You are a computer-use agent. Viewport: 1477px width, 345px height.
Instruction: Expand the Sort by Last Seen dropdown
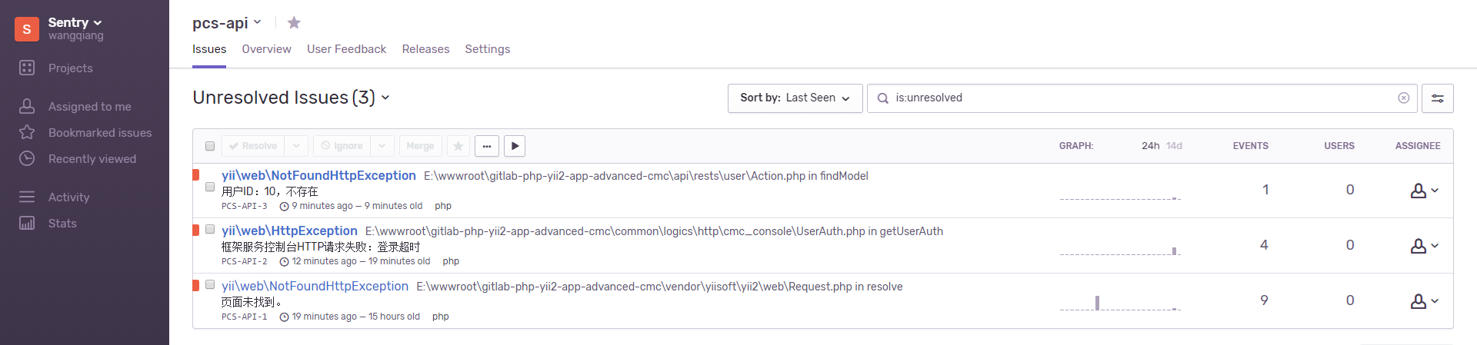point(795,98)
